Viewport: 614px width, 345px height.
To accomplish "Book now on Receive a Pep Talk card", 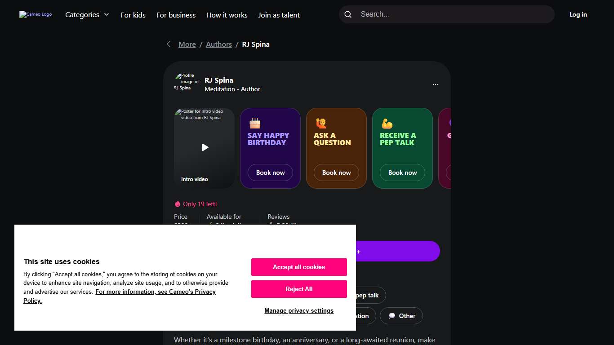I will click(x=402, y=172).
